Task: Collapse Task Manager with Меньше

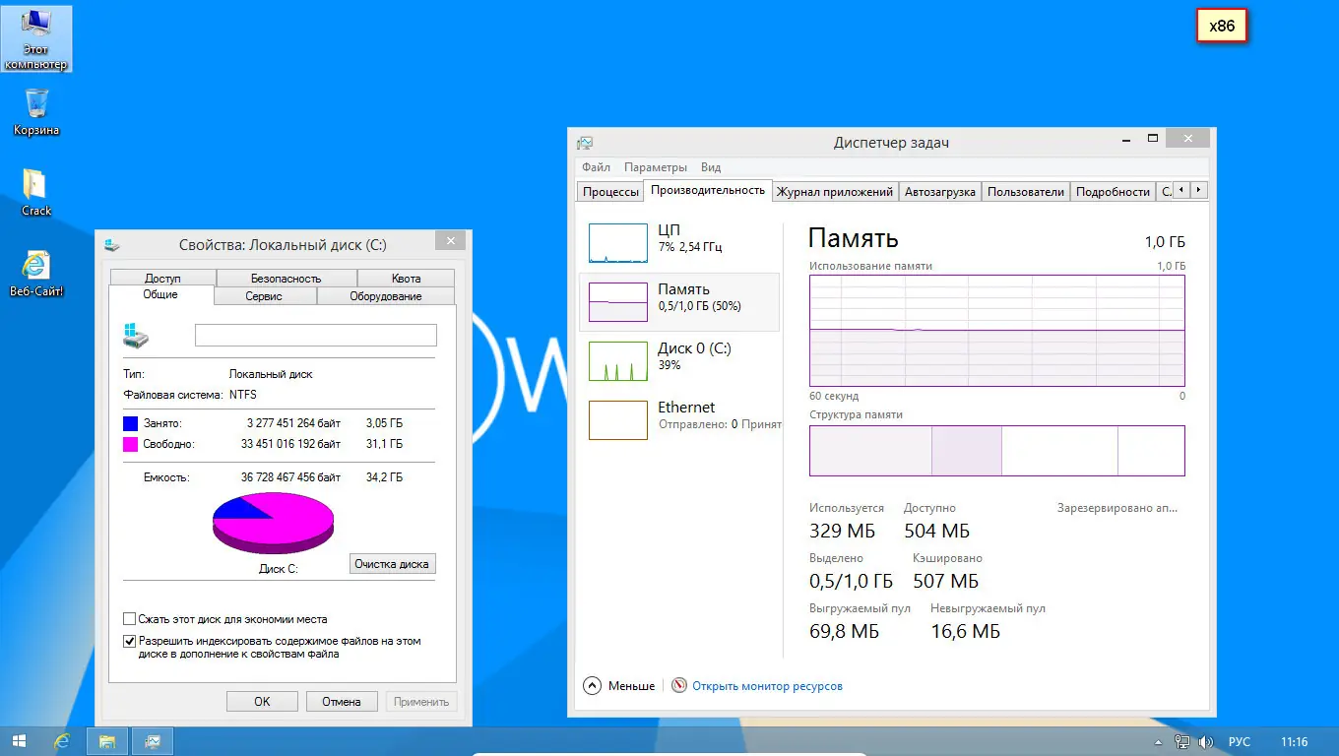Action: pos(619,686)
